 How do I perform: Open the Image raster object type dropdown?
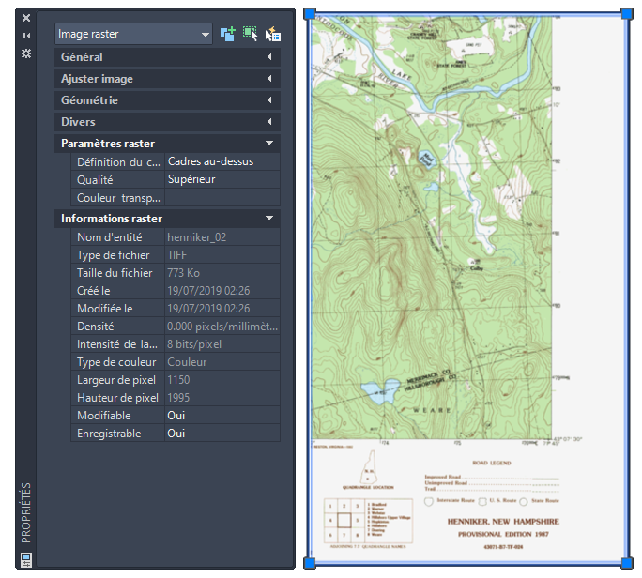pos(133,34)
